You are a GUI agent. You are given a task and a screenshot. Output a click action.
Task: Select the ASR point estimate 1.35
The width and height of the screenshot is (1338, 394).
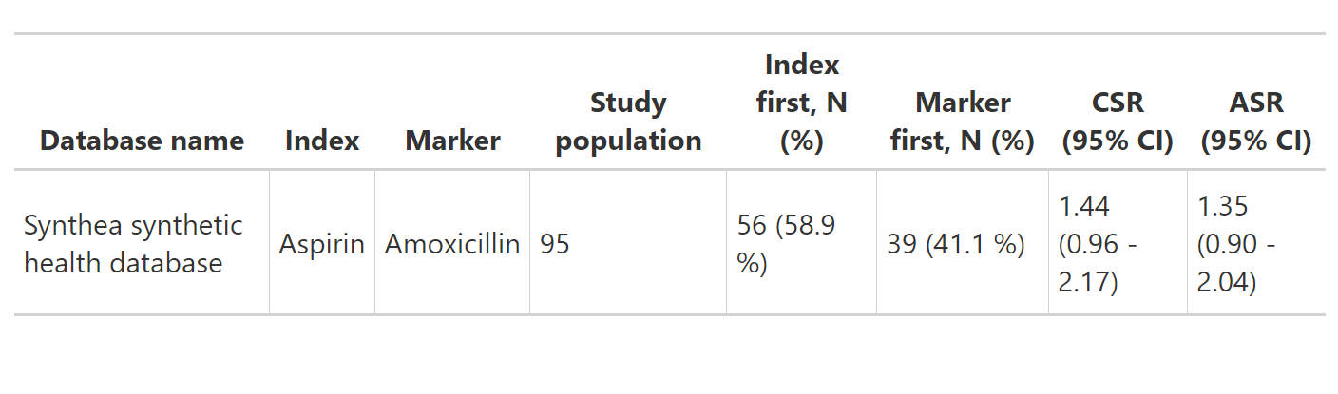pos(1223,206)
